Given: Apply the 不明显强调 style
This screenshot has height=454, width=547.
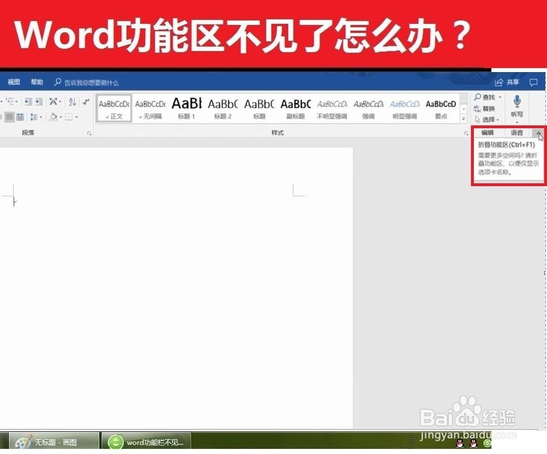Looking at the screenshot, I should pyautogui.click(x=332, y=108).
